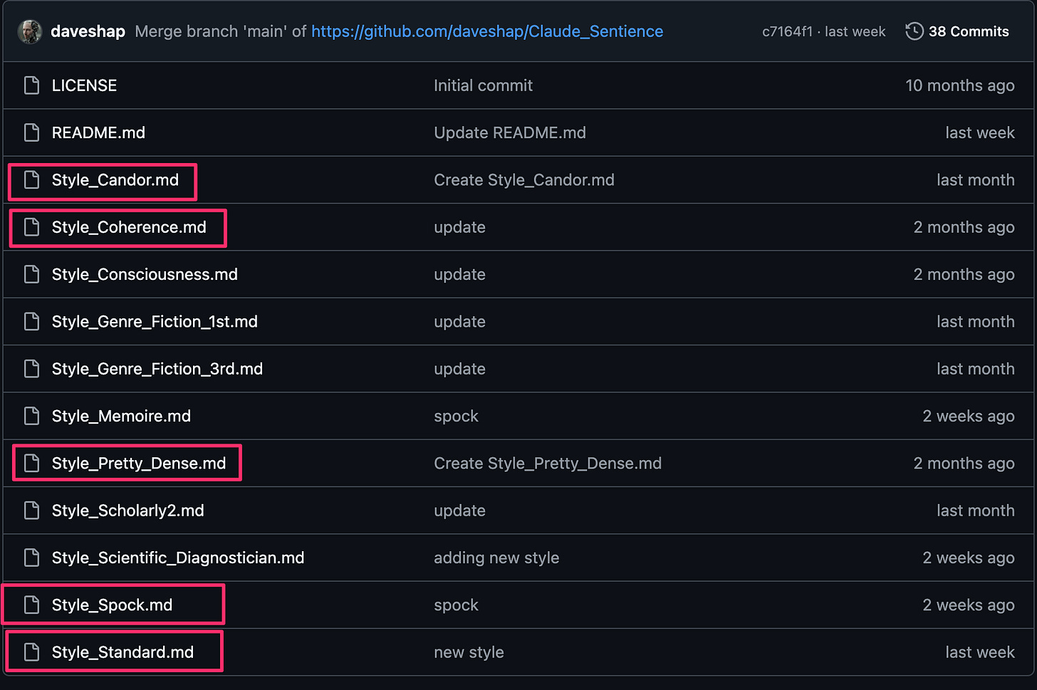
Task: Open the Style_Pretty_Dense.md file
Action: 139,464
